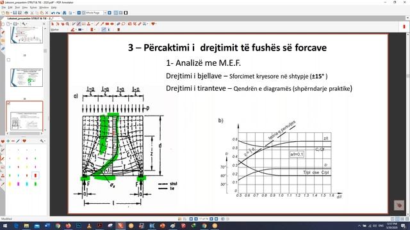The height and width of the screenshot is (230, 410).
Task: Go to the next page button
Action: coord(211,218)
